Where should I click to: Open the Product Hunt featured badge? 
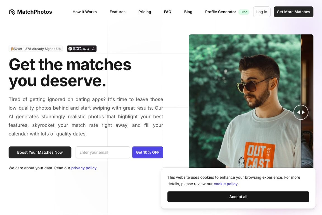point(82,49)
